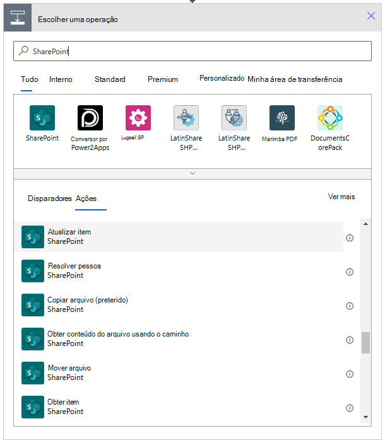Click the SharePoint icon of Atualizar item
The height and width of the screenshot is (443, 385).
coord(33,237)
